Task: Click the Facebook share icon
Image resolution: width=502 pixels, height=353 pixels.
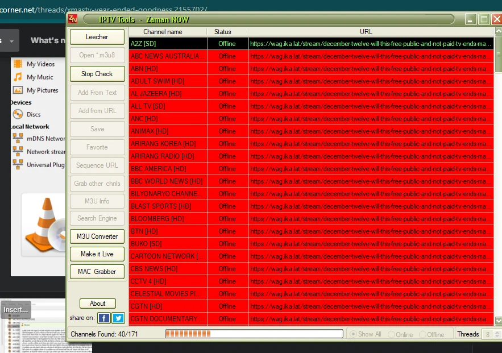Action: coord(103,318)
